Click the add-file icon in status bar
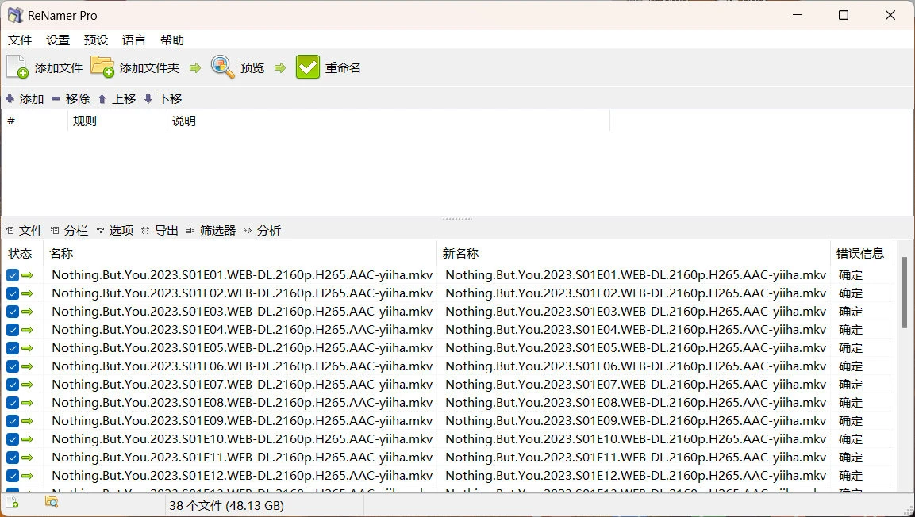This screenshot has height=517, width=915. point(12,502)
